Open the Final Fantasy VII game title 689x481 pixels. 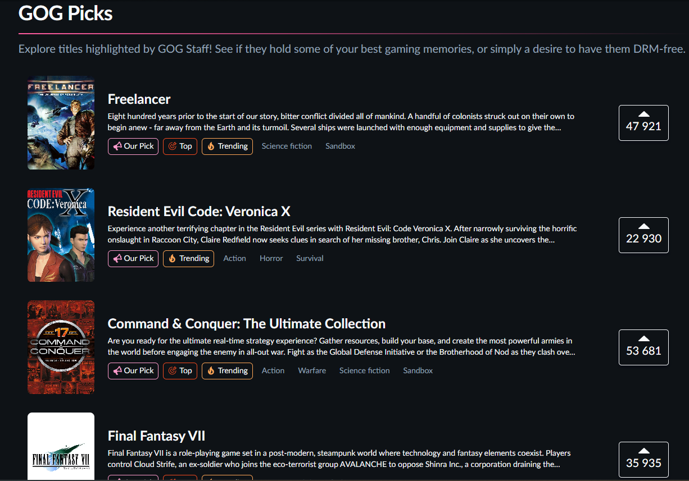156,436
